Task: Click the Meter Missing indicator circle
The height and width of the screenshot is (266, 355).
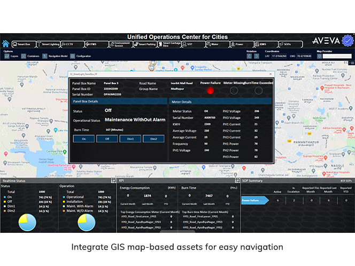Action: point(234,91)
